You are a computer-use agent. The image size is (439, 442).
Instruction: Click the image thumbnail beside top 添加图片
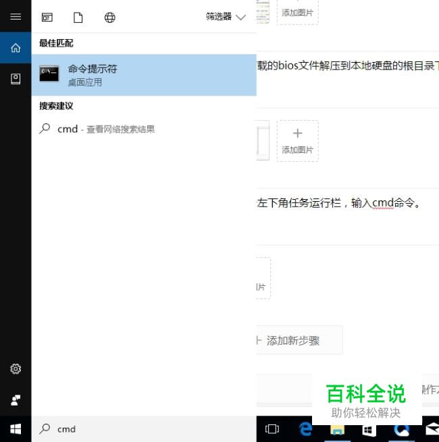click(263, 12)
